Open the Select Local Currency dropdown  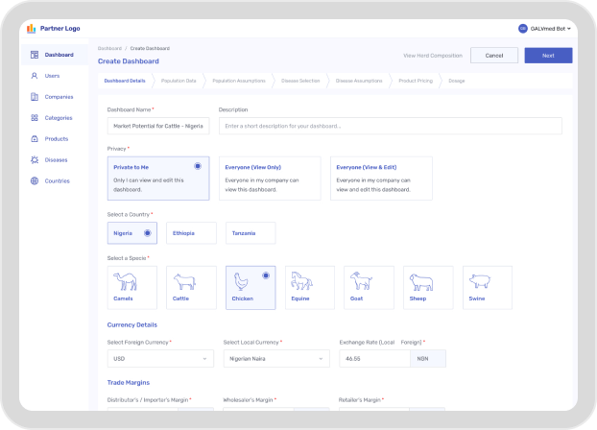pos(275,358)
